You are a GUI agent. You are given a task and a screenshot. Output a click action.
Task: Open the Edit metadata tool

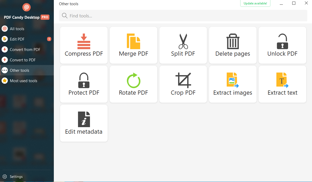[x=84, y=123]
